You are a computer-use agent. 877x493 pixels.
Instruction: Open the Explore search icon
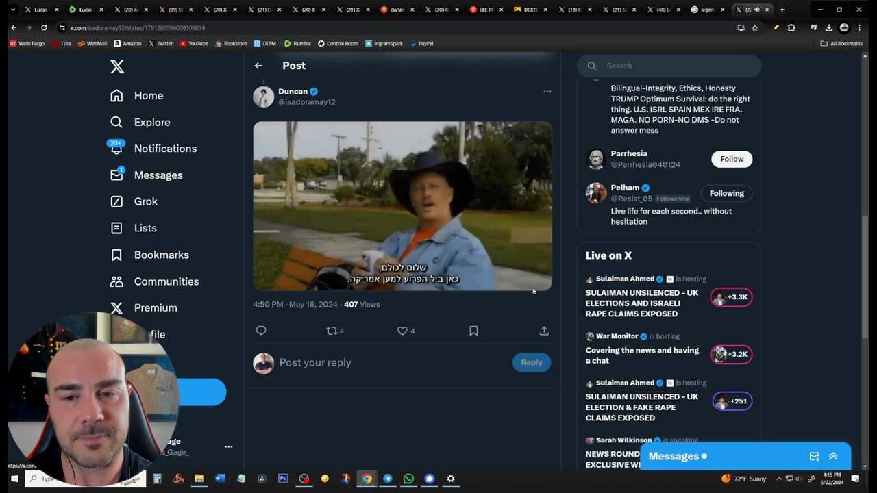click(116, 122)
